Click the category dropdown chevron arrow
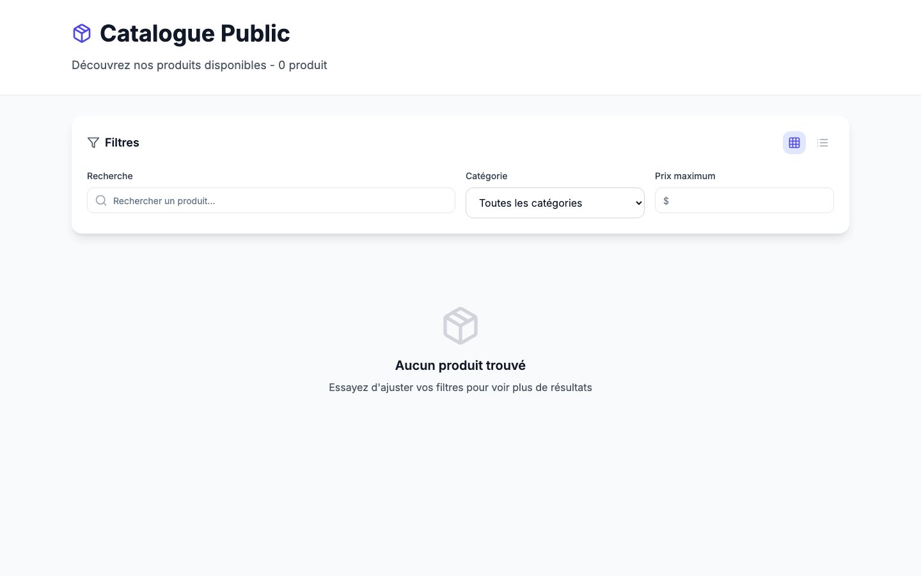The image size is (921, 576). pos(638,203)
